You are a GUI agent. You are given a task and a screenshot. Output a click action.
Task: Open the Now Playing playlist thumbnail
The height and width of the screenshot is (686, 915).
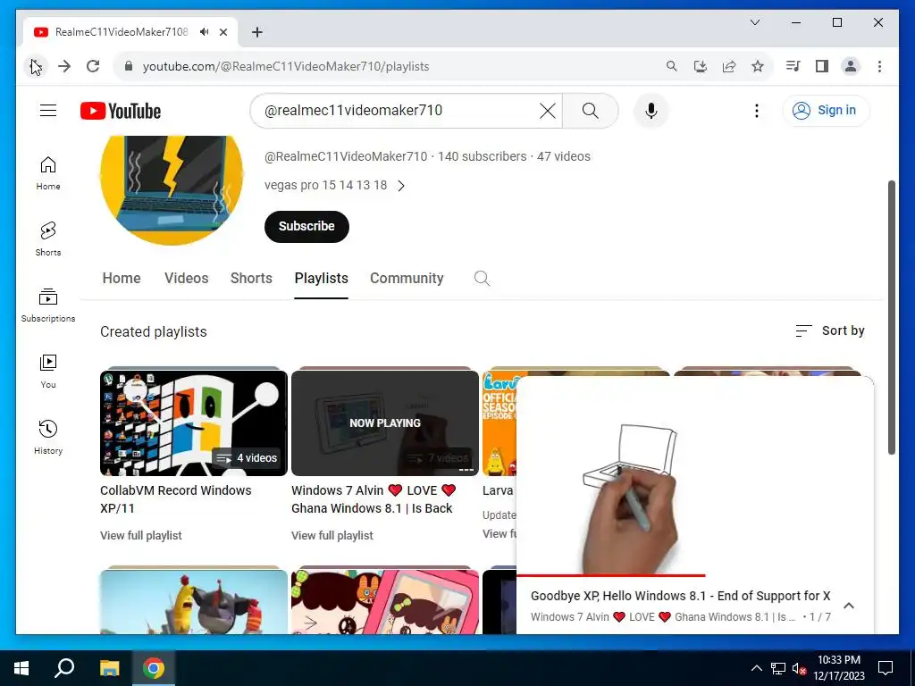click(x=384, y=422)
